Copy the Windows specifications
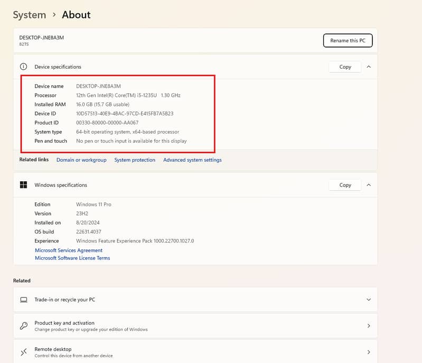422x363 pixels. [345, 185]
